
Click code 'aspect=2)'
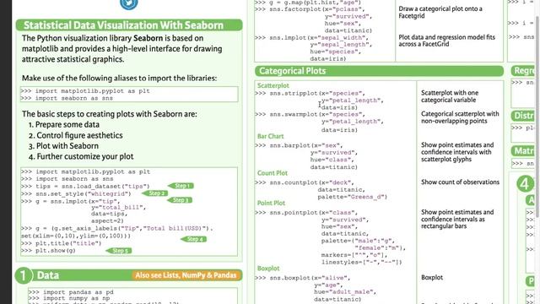pos(107,221)
